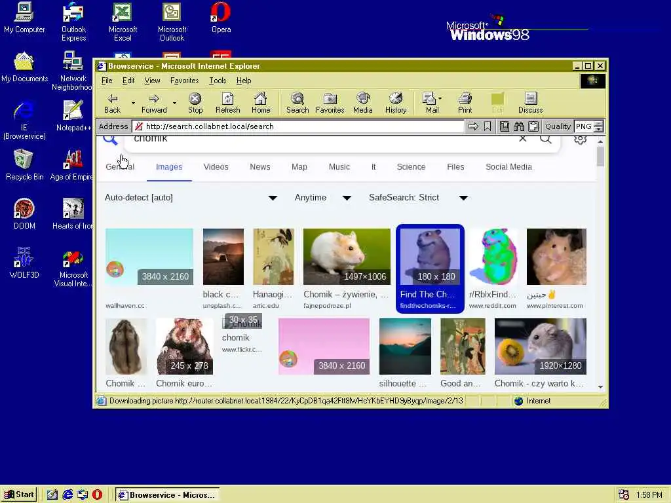Open the Favorites toolbar panel

330,103
